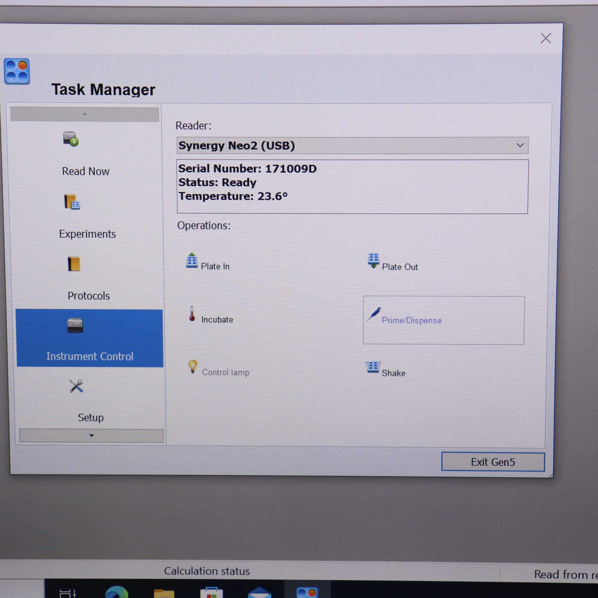Open Setup with the tools icon
Image resolution: width=598 pixels, height=598 pixels.
coord(76,387)
